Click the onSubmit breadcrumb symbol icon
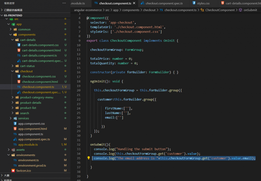Screen dimensions: 261x181 coord(240,10)
